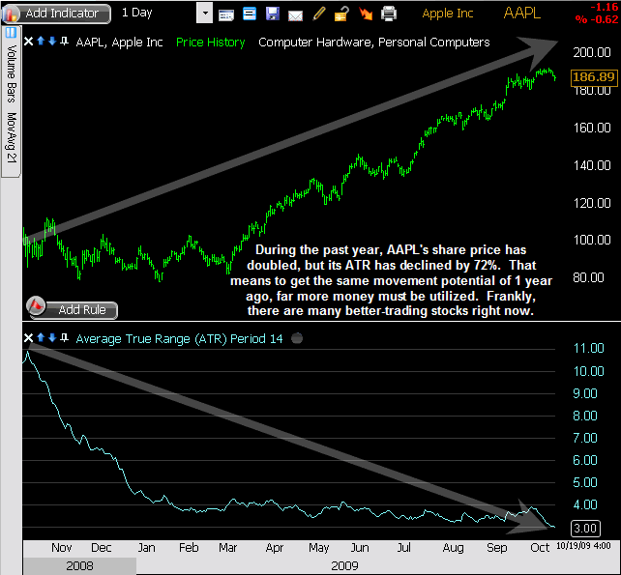
Task: Click Computer Hardware, Personal Computers industry text
Action: 374,43
